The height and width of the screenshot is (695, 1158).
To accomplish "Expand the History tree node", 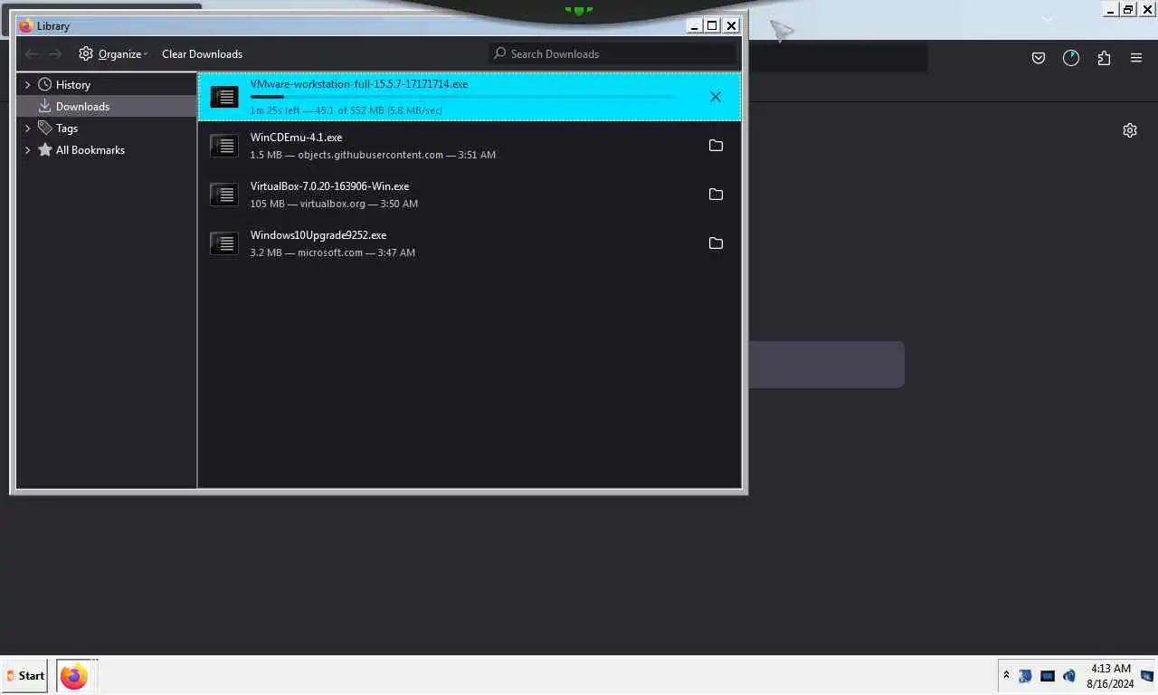I will (27, 85).
